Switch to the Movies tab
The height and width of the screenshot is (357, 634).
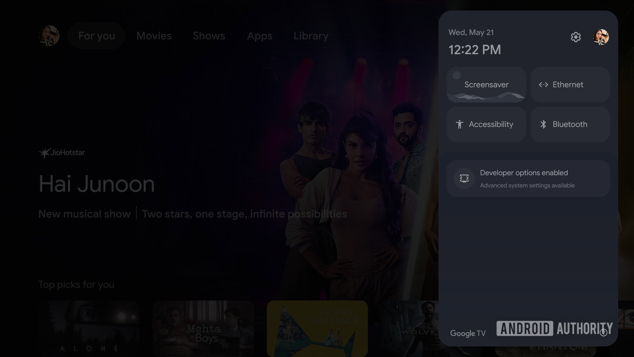click(x=154, y=36)
